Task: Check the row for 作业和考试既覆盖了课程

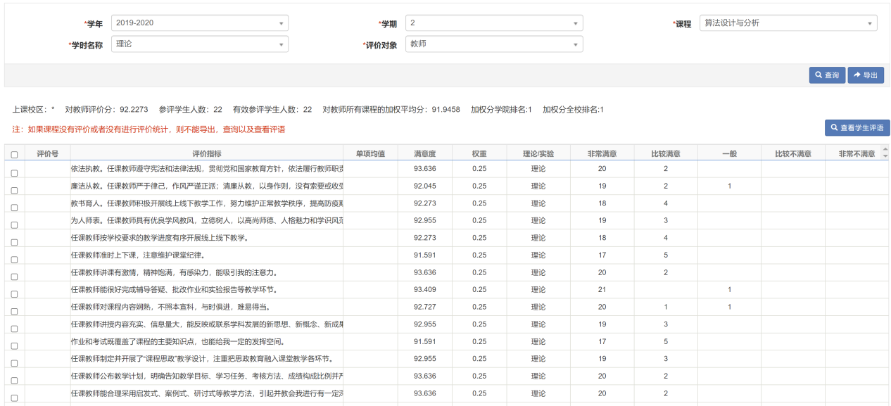Action: tap(14, 346)
